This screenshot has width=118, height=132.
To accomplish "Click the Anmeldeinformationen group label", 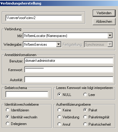I will click(20, 55).
